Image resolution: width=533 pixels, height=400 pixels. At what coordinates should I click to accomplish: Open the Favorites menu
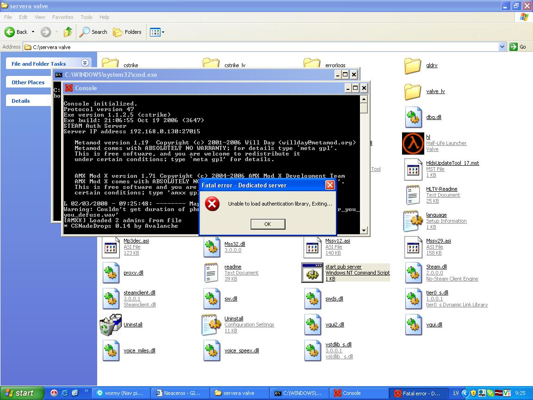click(62, 17)
